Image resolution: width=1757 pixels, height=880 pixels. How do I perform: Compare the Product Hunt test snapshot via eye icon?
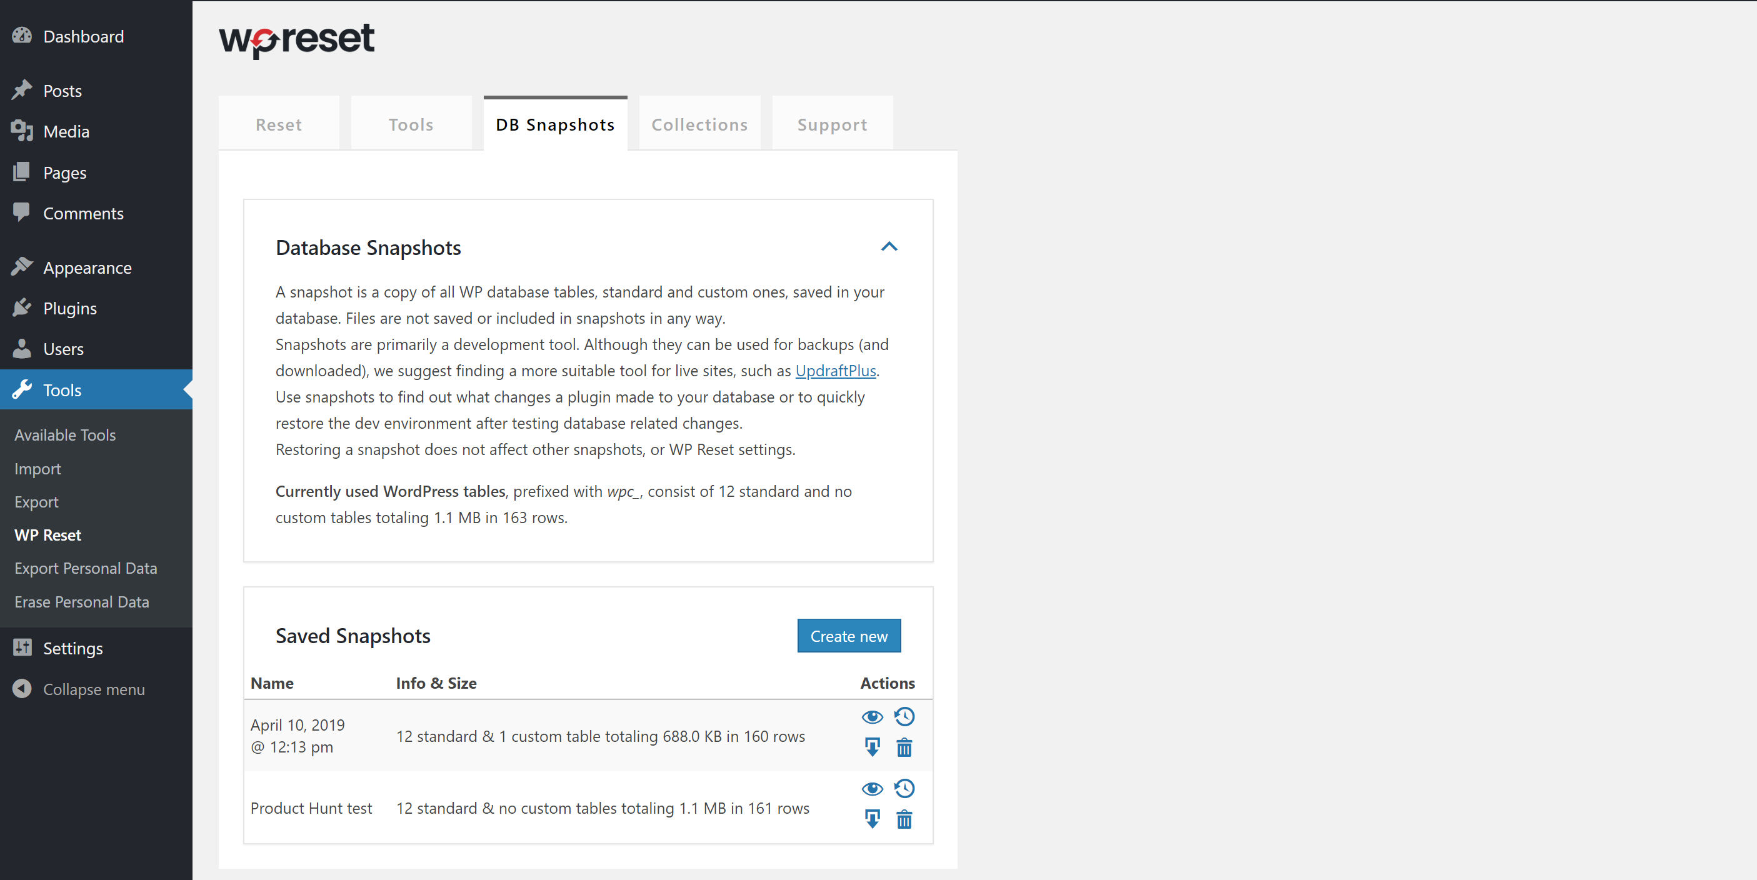point(872,789)
